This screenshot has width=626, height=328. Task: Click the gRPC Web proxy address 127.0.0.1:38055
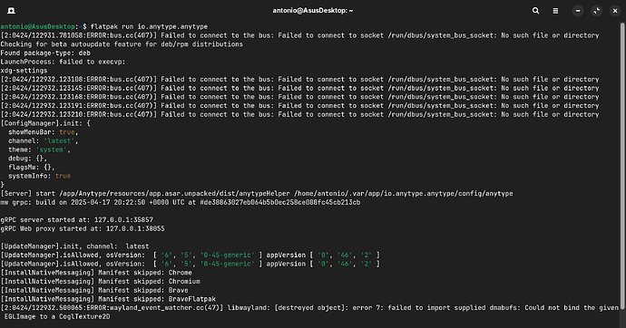point(135,228)
